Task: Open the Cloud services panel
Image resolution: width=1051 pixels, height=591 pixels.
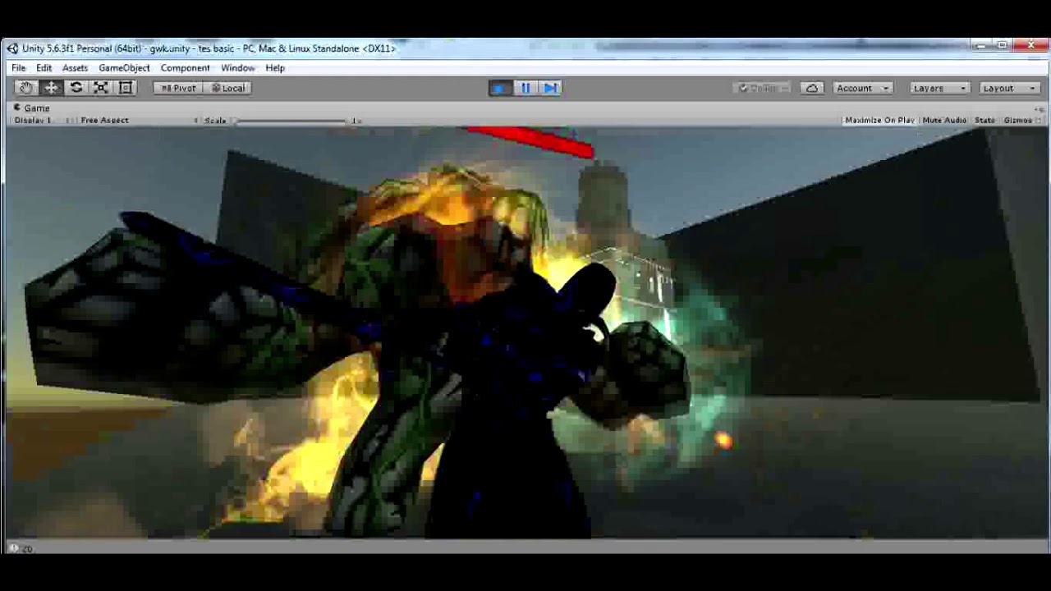Action: click(x=811, y=88)
